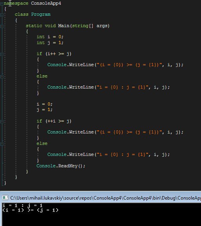Click the 'static' keyword
The width and height of the screenshot is (201, 226).
point(34,26)
